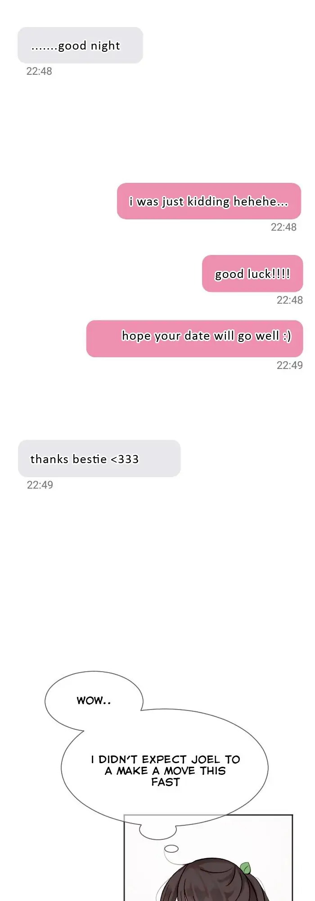315x901 pixels.
Task: Click the 22:49 timestamp under the date message
Action: [289, 365]
